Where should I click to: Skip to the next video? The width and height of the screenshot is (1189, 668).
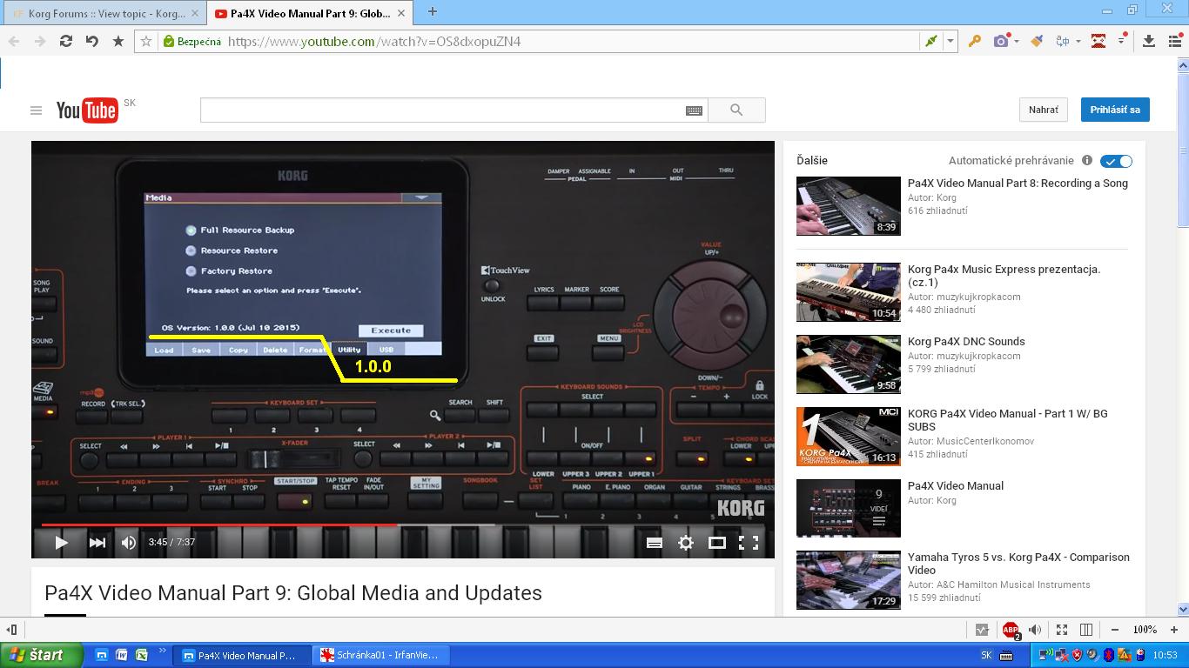(x=97, y=542)
